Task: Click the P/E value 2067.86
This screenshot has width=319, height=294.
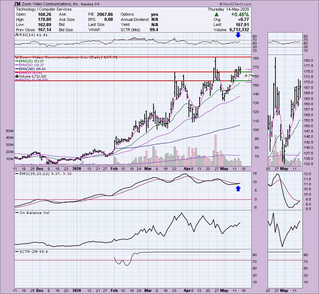Action: 105,15
